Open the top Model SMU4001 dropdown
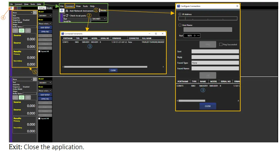This screenshot has width=280, height=151. click(x=45, y=15)
